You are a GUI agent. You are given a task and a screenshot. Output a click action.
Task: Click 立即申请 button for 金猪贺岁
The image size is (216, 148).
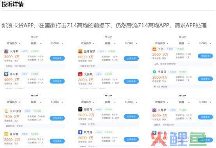coord(131,59)
